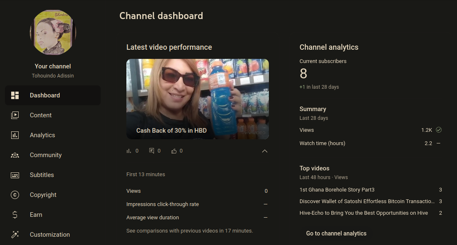Click the Watch time (hours) row
The width and height of the screenshot is (457, 245).
pos(371,143)
